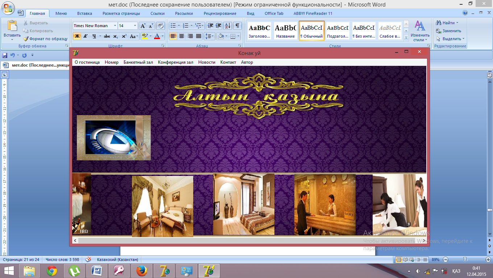This screenshot has height=278, width=493.
Task: Grow font size with the large A icon
Action: click(x=143, y=26)
